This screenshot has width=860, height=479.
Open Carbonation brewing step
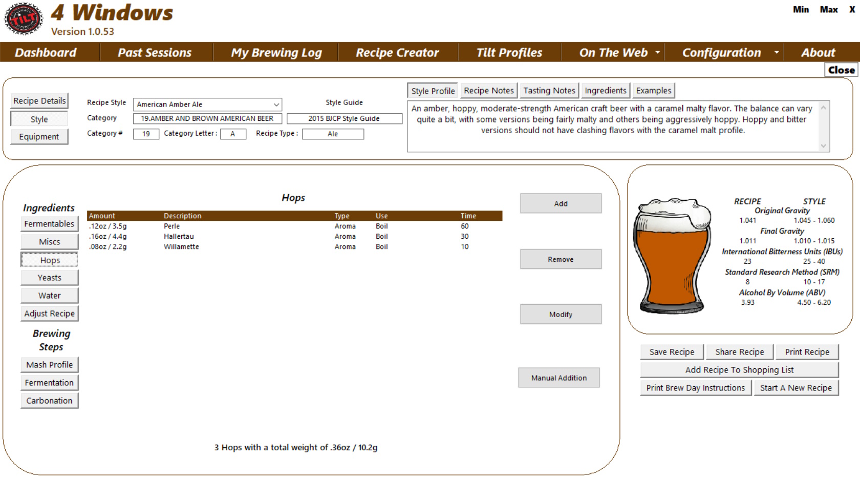[x=49, y=401]
